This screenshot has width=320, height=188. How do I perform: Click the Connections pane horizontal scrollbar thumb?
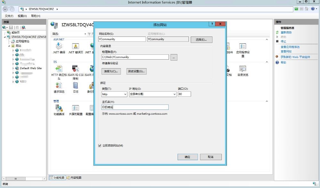15,179
